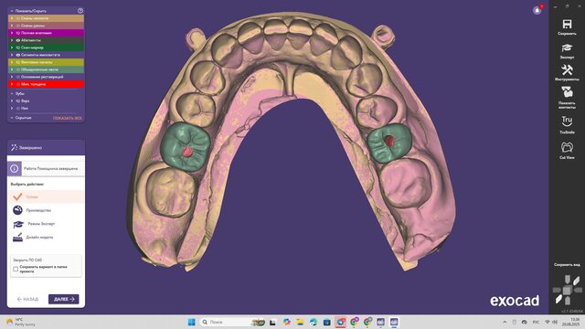Toggle visibility eye of Скан-маркер layer
This screenshot has width=585, height=329.
(18, 48)
